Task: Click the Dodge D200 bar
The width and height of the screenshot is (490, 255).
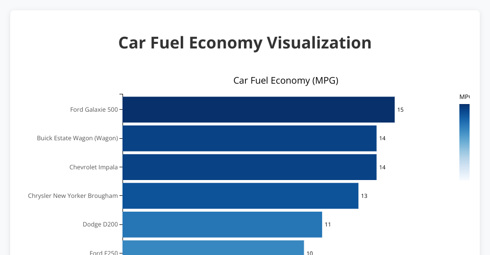Action: point(223,224)
